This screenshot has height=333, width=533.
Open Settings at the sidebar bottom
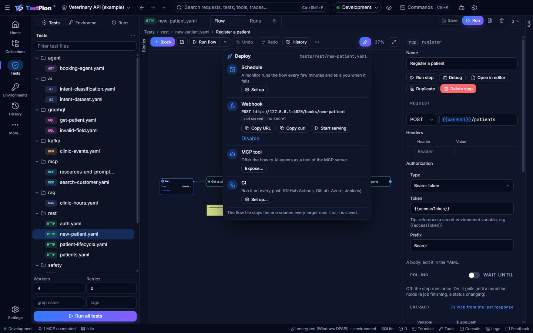tap(15, 313)
